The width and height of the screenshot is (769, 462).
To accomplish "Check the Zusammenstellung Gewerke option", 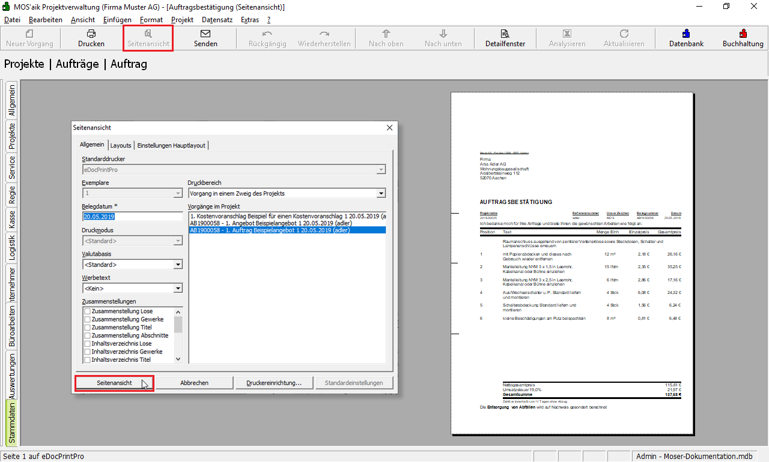I will pos(88,319).
